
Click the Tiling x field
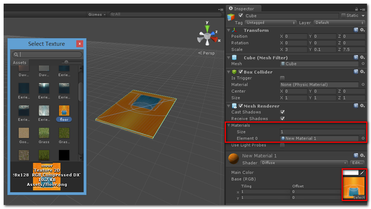(265, 192)
